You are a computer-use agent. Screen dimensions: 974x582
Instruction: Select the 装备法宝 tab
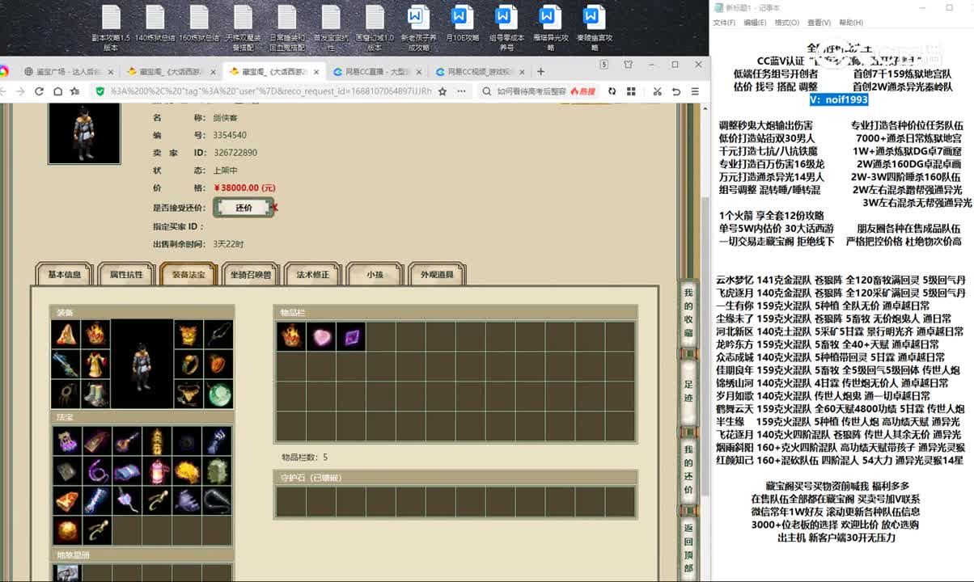point(188,274)
